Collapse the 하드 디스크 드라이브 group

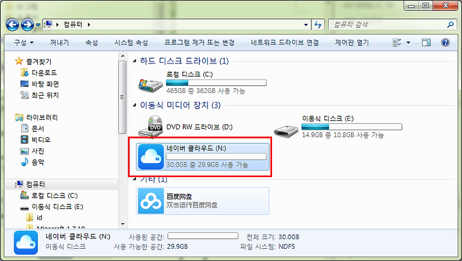tap(135, 61)
